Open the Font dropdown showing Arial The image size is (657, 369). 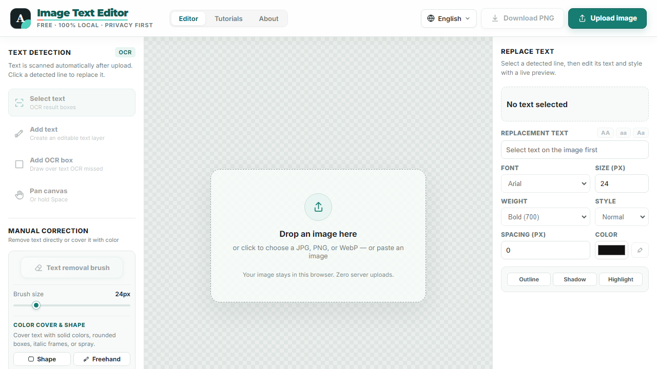[x=545, y=183]
